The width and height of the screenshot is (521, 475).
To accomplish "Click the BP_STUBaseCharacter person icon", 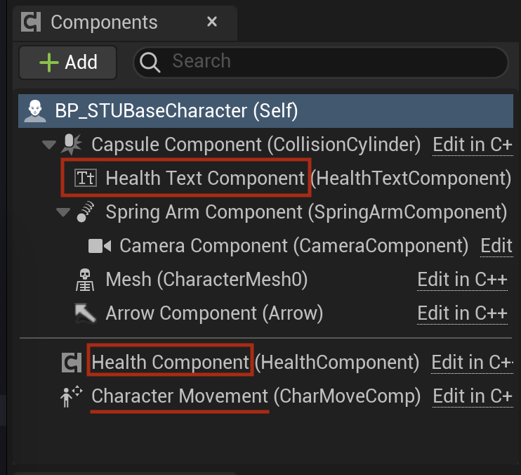I will pos(35,111).
